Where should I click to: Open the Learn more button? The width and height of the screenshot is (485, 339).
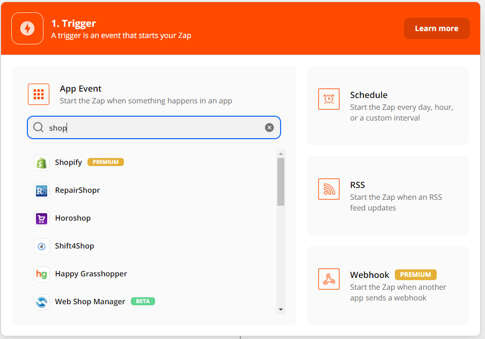coord(437,28)
